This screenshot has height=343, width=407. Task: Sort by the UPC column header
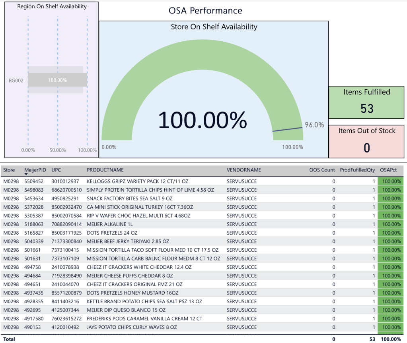click(56, 170)
